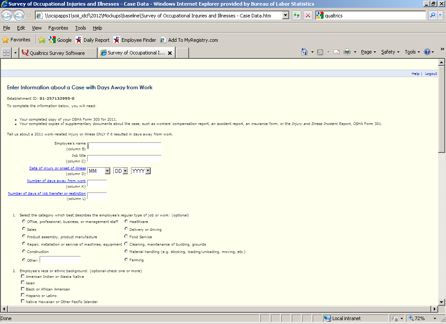The image size is (446, 324).
Task: Expand the Safety command menu
Action: tap(390, 52)
